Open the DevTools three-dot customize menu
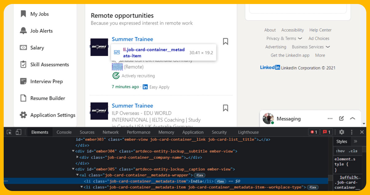This screenshot has height=195, width=370. tap(352, 132)
